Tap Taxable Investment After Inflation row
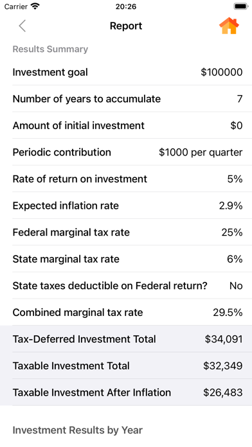 point(126,392)
